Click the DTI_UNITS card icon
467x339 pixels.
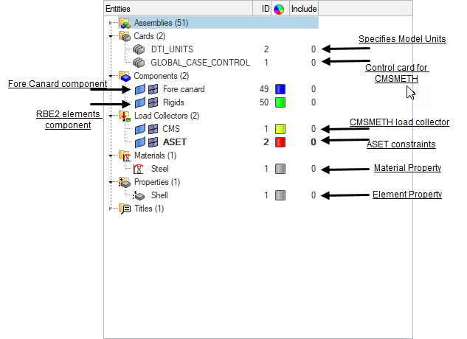[138, 49]
